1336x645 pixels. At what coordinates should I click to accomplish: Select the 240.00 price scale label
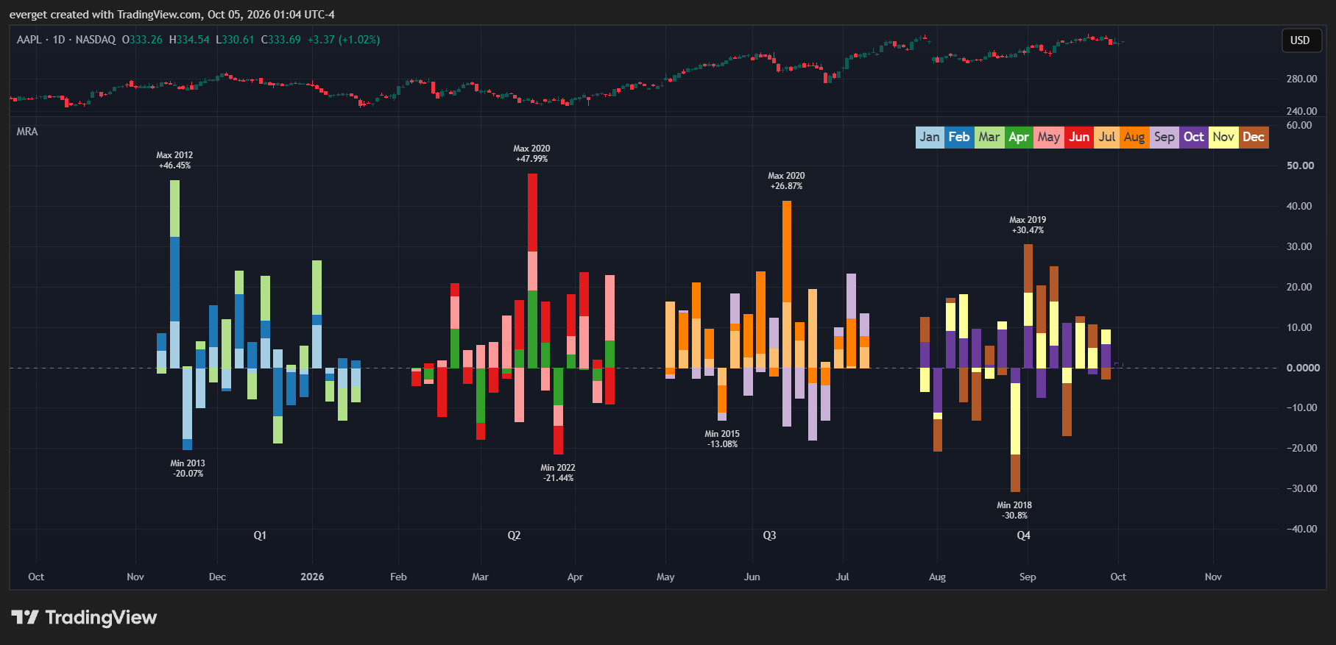(1301, 111)
